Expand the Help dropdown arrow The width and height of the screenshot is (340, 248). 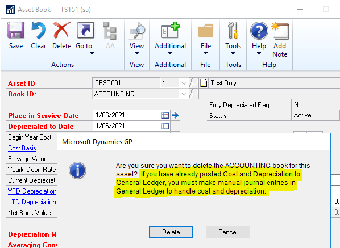[259, 53]
